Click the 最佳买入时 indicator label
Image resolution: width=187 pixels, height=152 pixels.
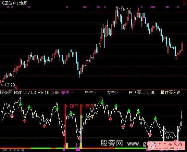coord(170,93)
